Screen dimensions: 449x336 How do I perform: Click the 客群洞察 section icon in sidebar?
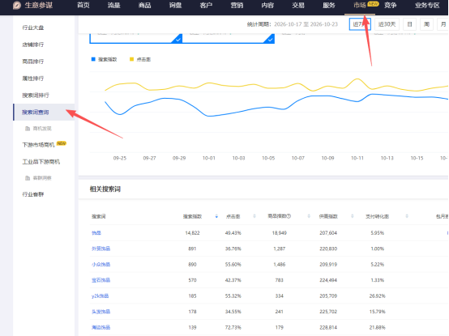tap(28, 178)
